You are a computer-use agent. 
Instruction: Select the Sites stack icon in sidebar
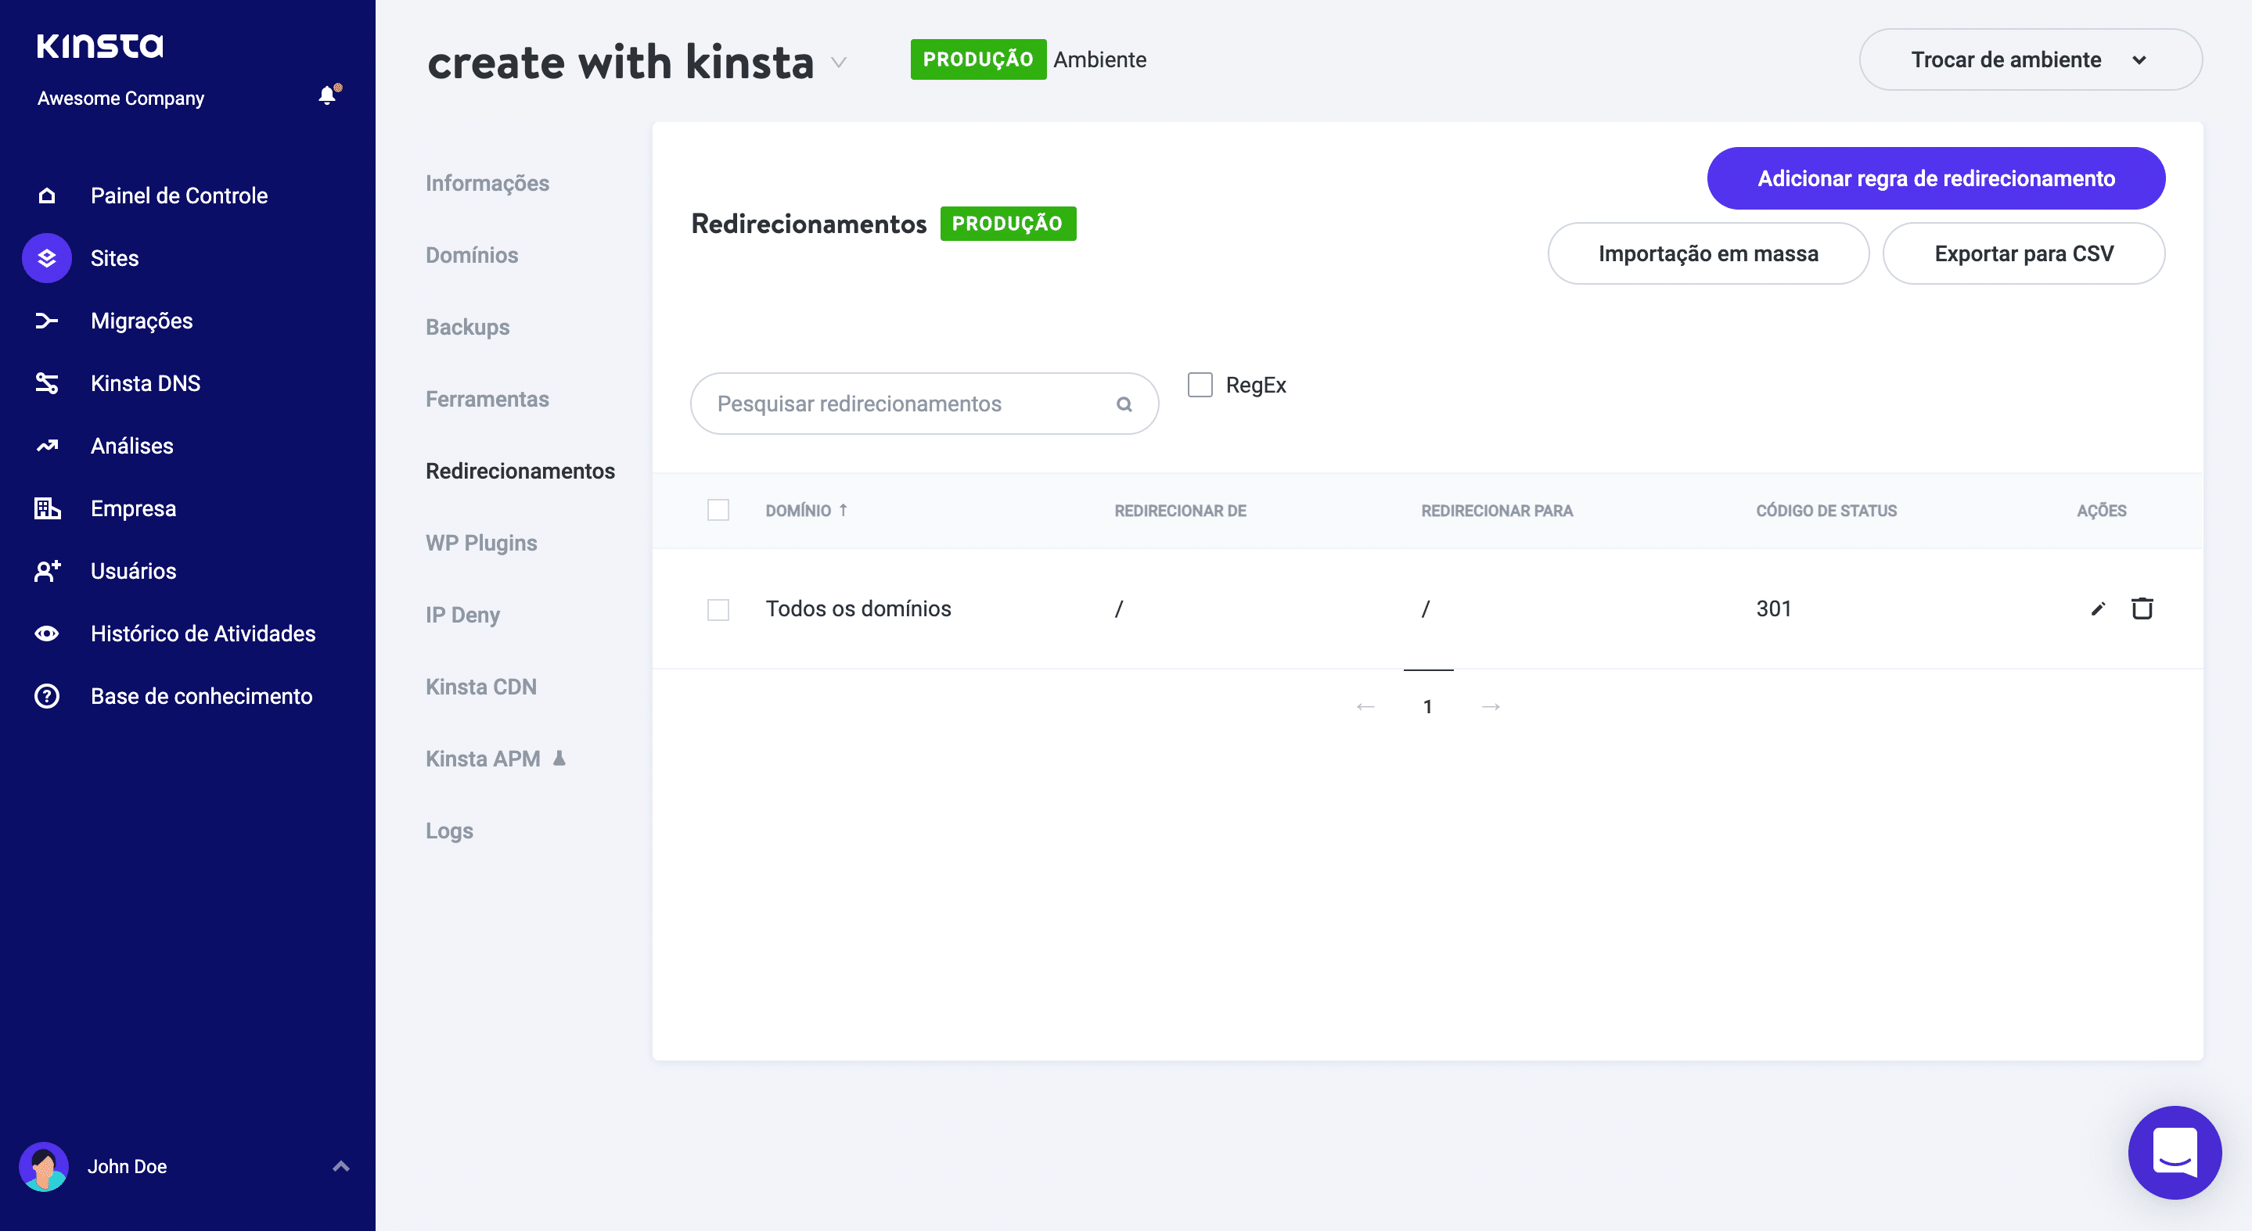tap(46, 258)
